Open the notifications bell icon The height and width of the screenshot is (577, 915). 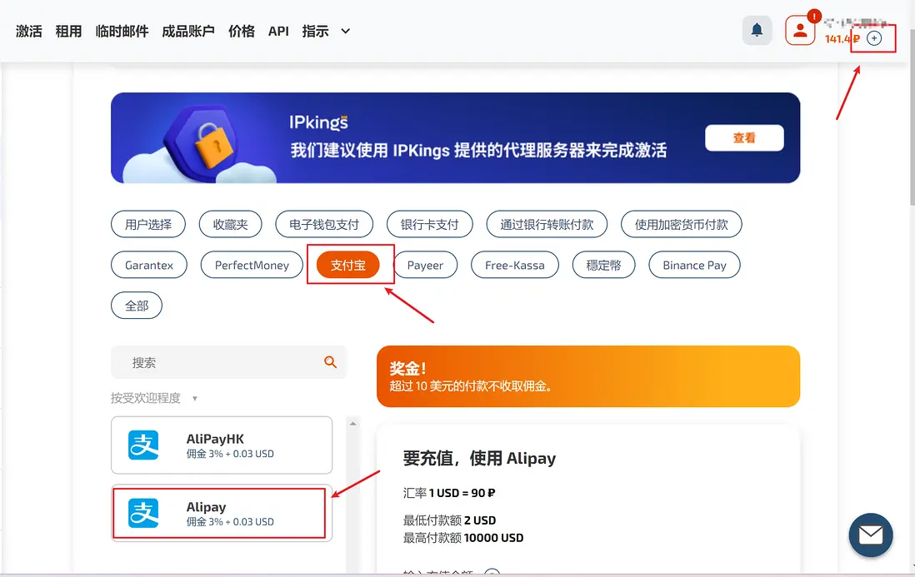(757, 30)
